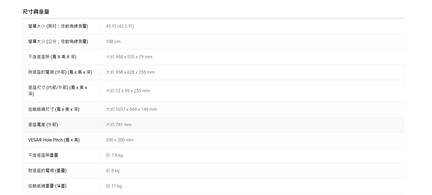Image resolution: width=432 pixels, height=195 pixels.
Task: Click the 附底座的電視 (重量) row label
Action: coord(47,171)
